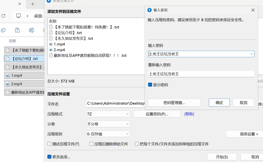The image size is (263, 162).
Task: Open a new Explorer tab with plus icon
Action: tap(33, 4)
